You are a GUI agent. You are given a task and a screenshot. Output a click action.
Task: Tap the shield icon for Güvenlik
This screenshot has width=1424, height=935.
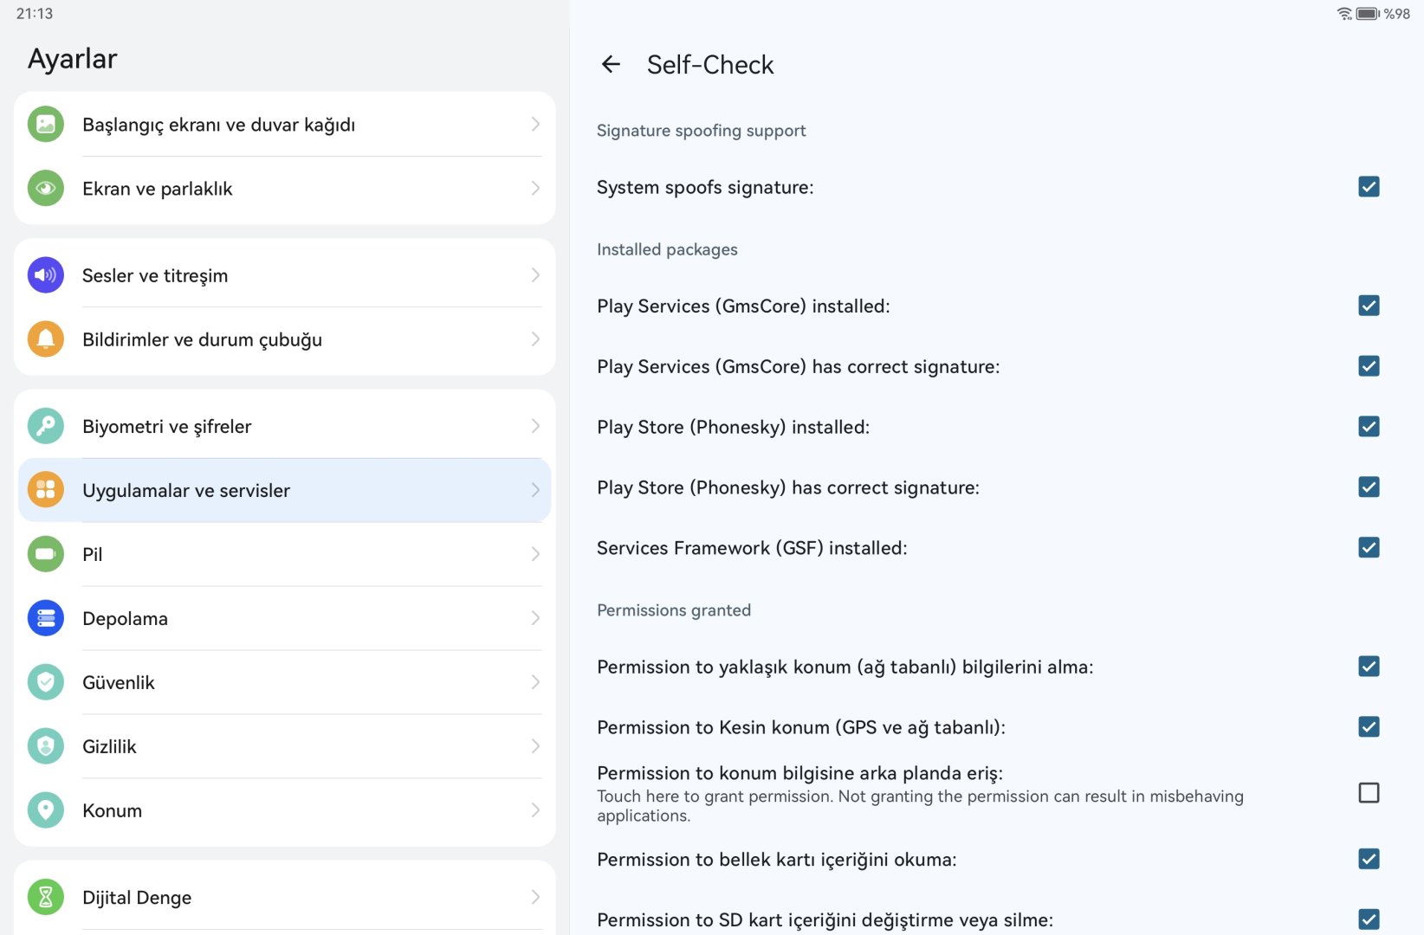(46, 682)
